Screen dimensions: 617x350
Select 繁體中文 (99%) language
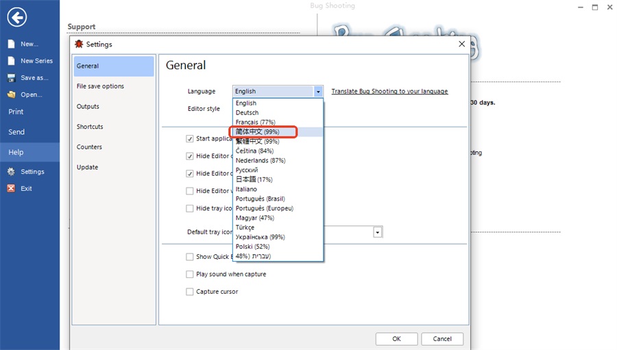click(x=278, y=141)
